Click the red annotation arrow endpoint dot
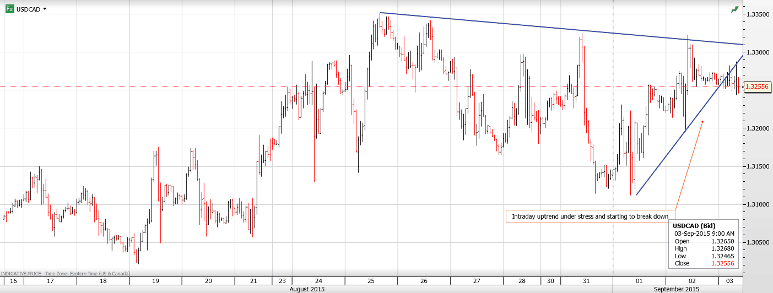This screenshot has height=293, width=773. click(702, 122)
